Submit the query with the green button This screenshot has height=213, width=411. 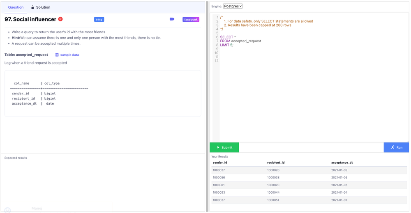point(224,147)
